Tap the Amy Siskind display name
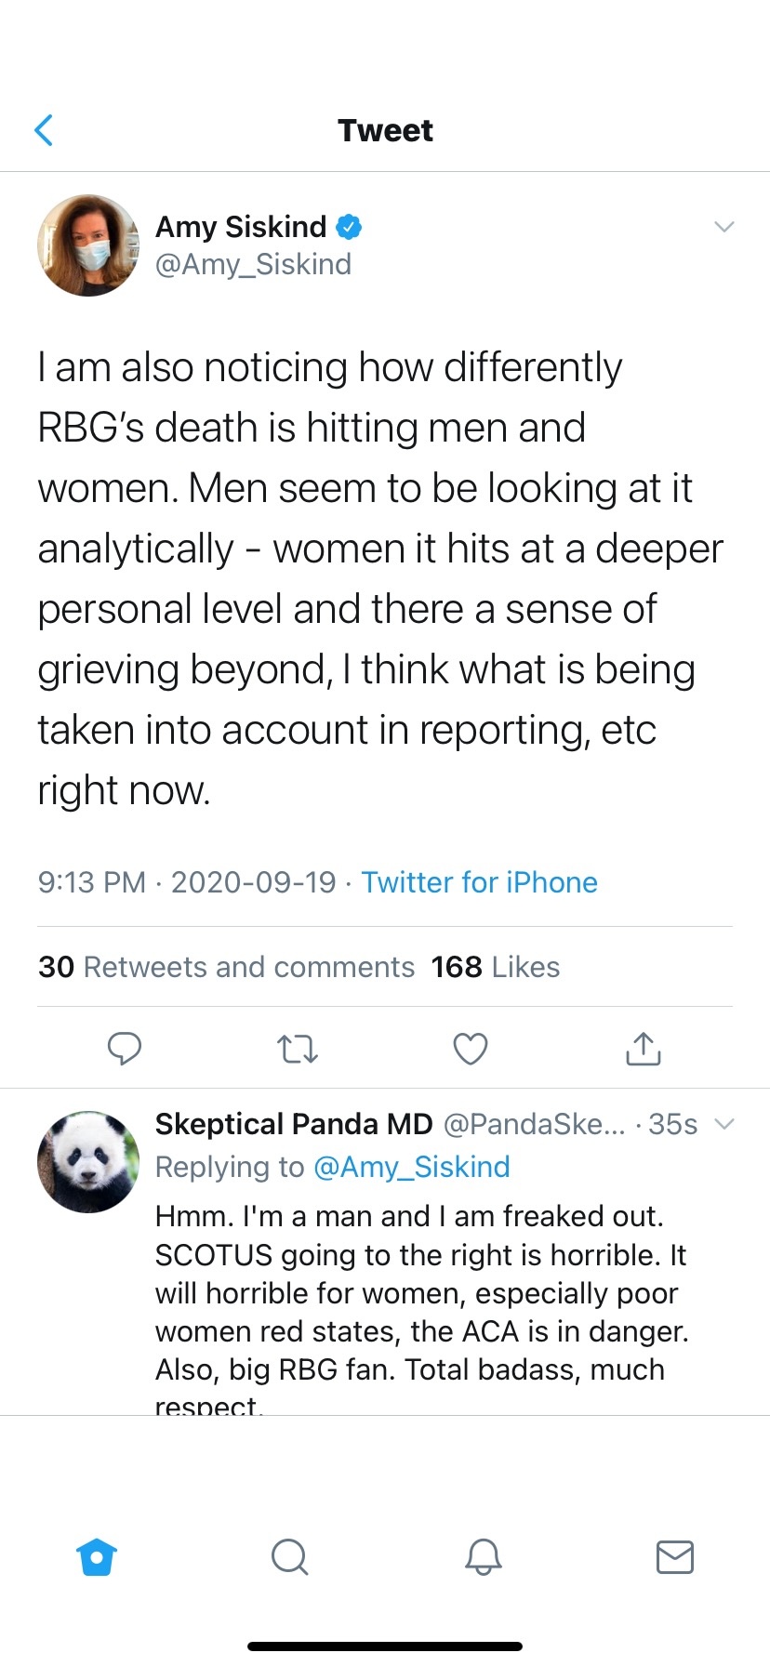770x1666 pixels. 241,227
